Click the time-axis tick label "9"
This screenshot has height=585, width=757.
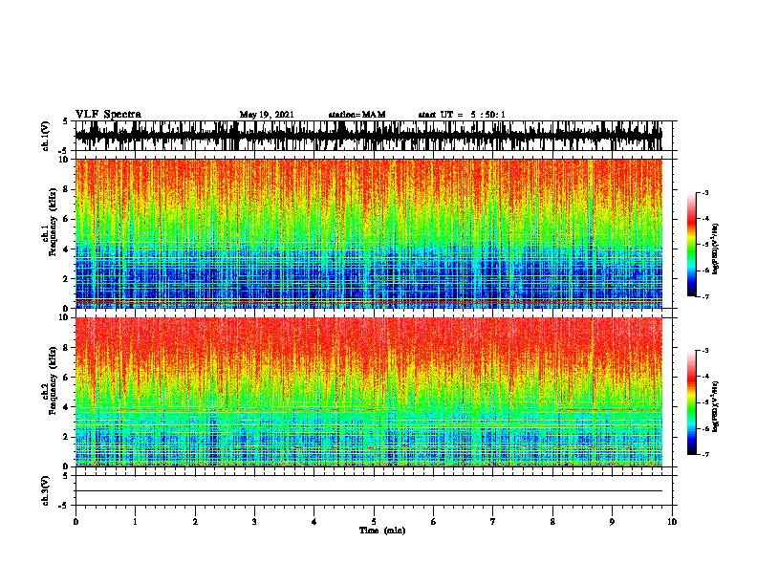tap(612, 522)
